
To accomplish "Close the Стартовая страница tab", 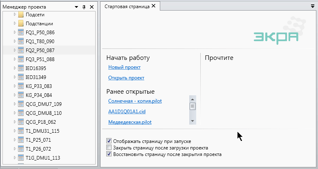I will click(x=154, y=6).
